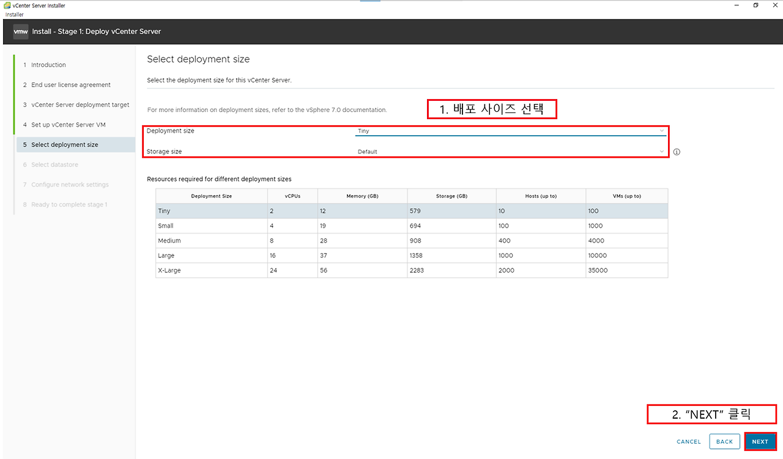Viewport: 783px width, 459px height.
Task: Click the 56 memory cell
Action: click(x=362, y=270)
